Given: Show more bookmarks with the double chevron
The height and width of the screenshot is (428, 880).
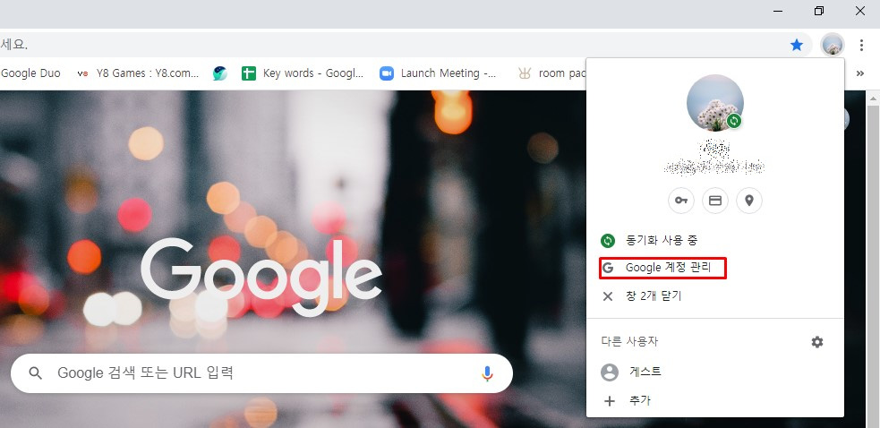Looking at the screenshot, I should pyautogui.click(x=859, y=73).
